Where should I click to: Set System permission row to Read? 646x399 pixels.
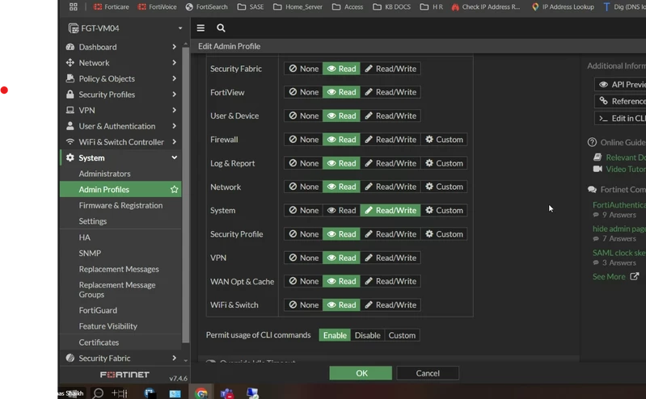[341, 211]
